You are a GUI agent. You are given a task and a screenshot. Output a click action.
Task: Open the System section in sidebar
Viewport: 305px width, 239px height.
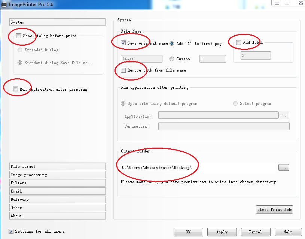point(57,22)
